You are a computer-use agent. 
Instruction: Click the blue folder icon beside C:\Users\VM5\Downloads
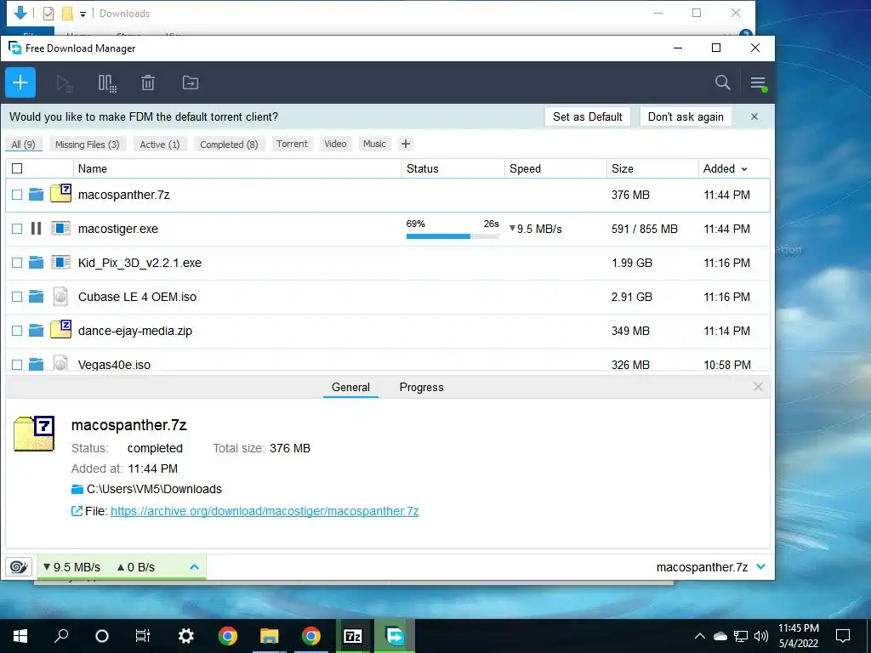click(77, 489)
